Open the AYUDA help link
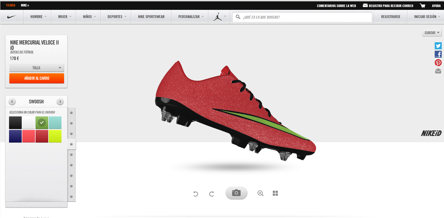Screen dimensions: 444x218 click(436, 6)
